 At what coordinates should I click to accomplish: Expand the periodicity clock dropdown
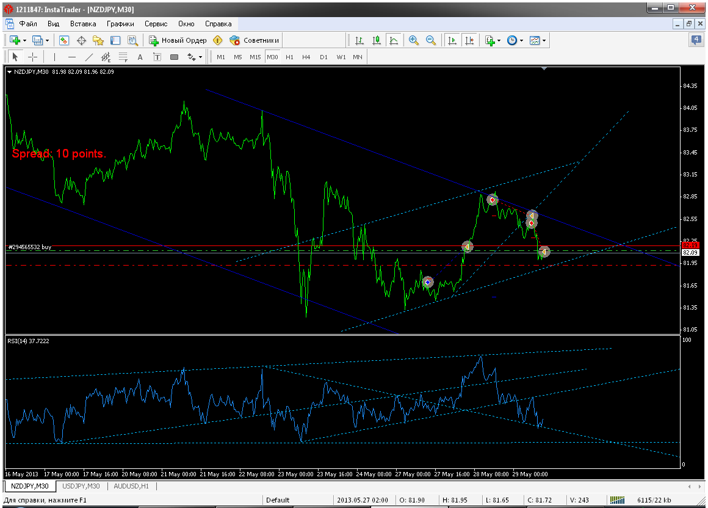point(521,41)
